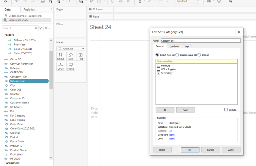Click the Data pane scroll-down arrow
Image resolution: width=256 pixels, height=166 pixels.
tap(51, 158)
